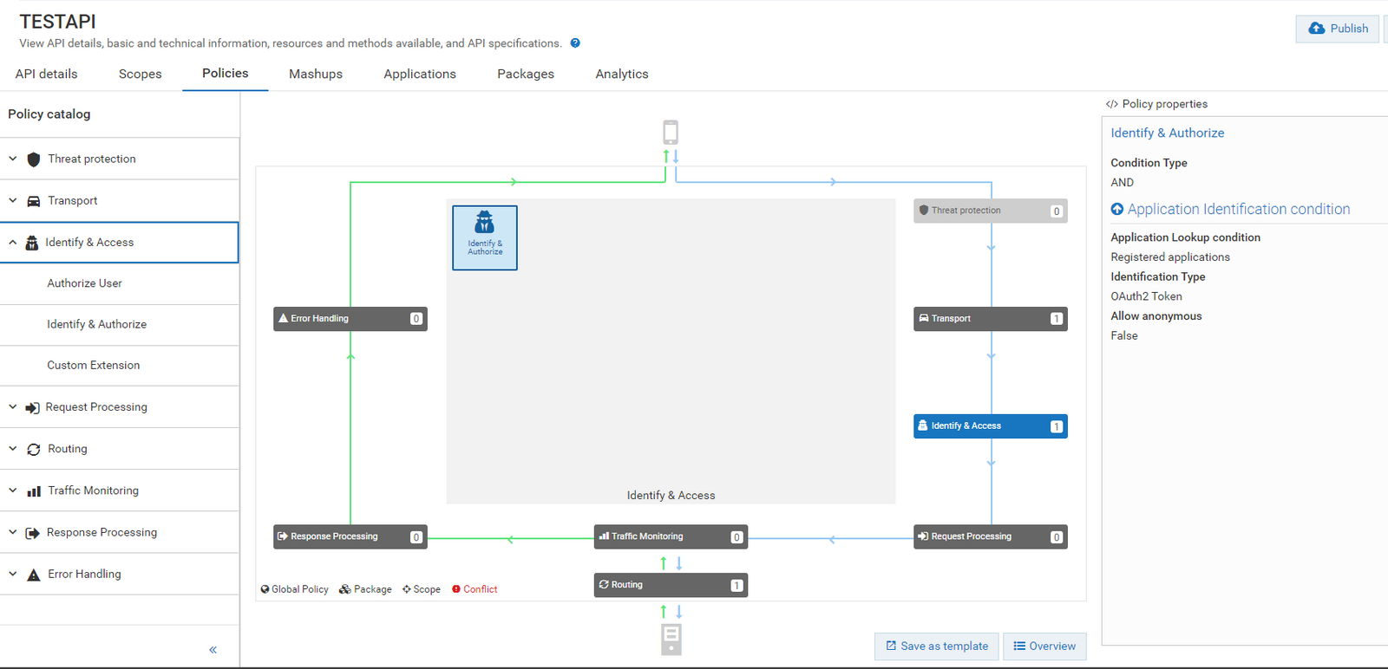Expand the Traffic Monitoring catalog section
The image size is (1388, 669).
13,490
